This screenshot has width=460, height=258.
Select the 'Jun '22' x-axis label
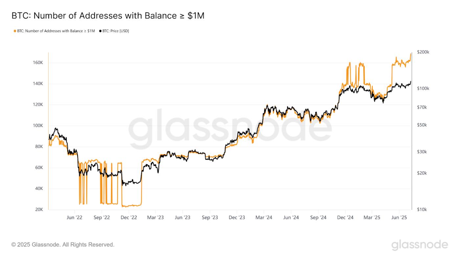(x=75, y=217)
